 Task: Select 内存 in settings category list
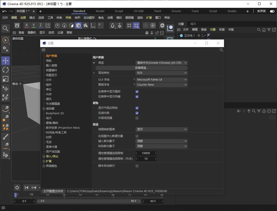49,94
